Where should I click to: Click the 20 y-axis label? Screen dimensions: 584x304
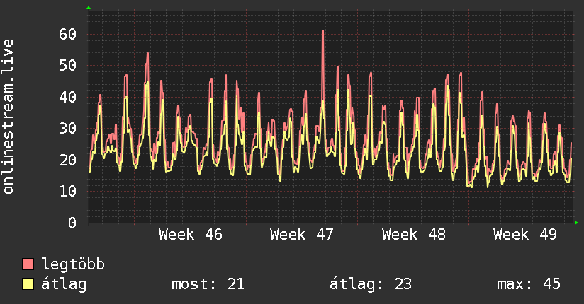(x=68, y=160)
